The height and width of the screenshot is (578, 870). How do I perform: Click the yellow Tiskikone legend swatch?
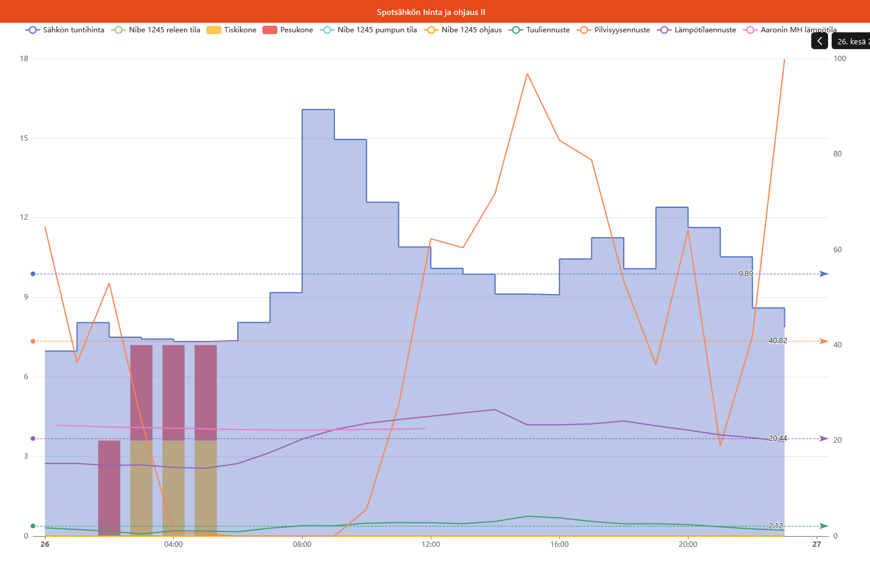214,30
